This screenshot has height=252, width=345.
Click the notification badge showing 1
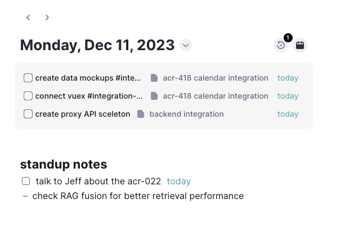288,38
